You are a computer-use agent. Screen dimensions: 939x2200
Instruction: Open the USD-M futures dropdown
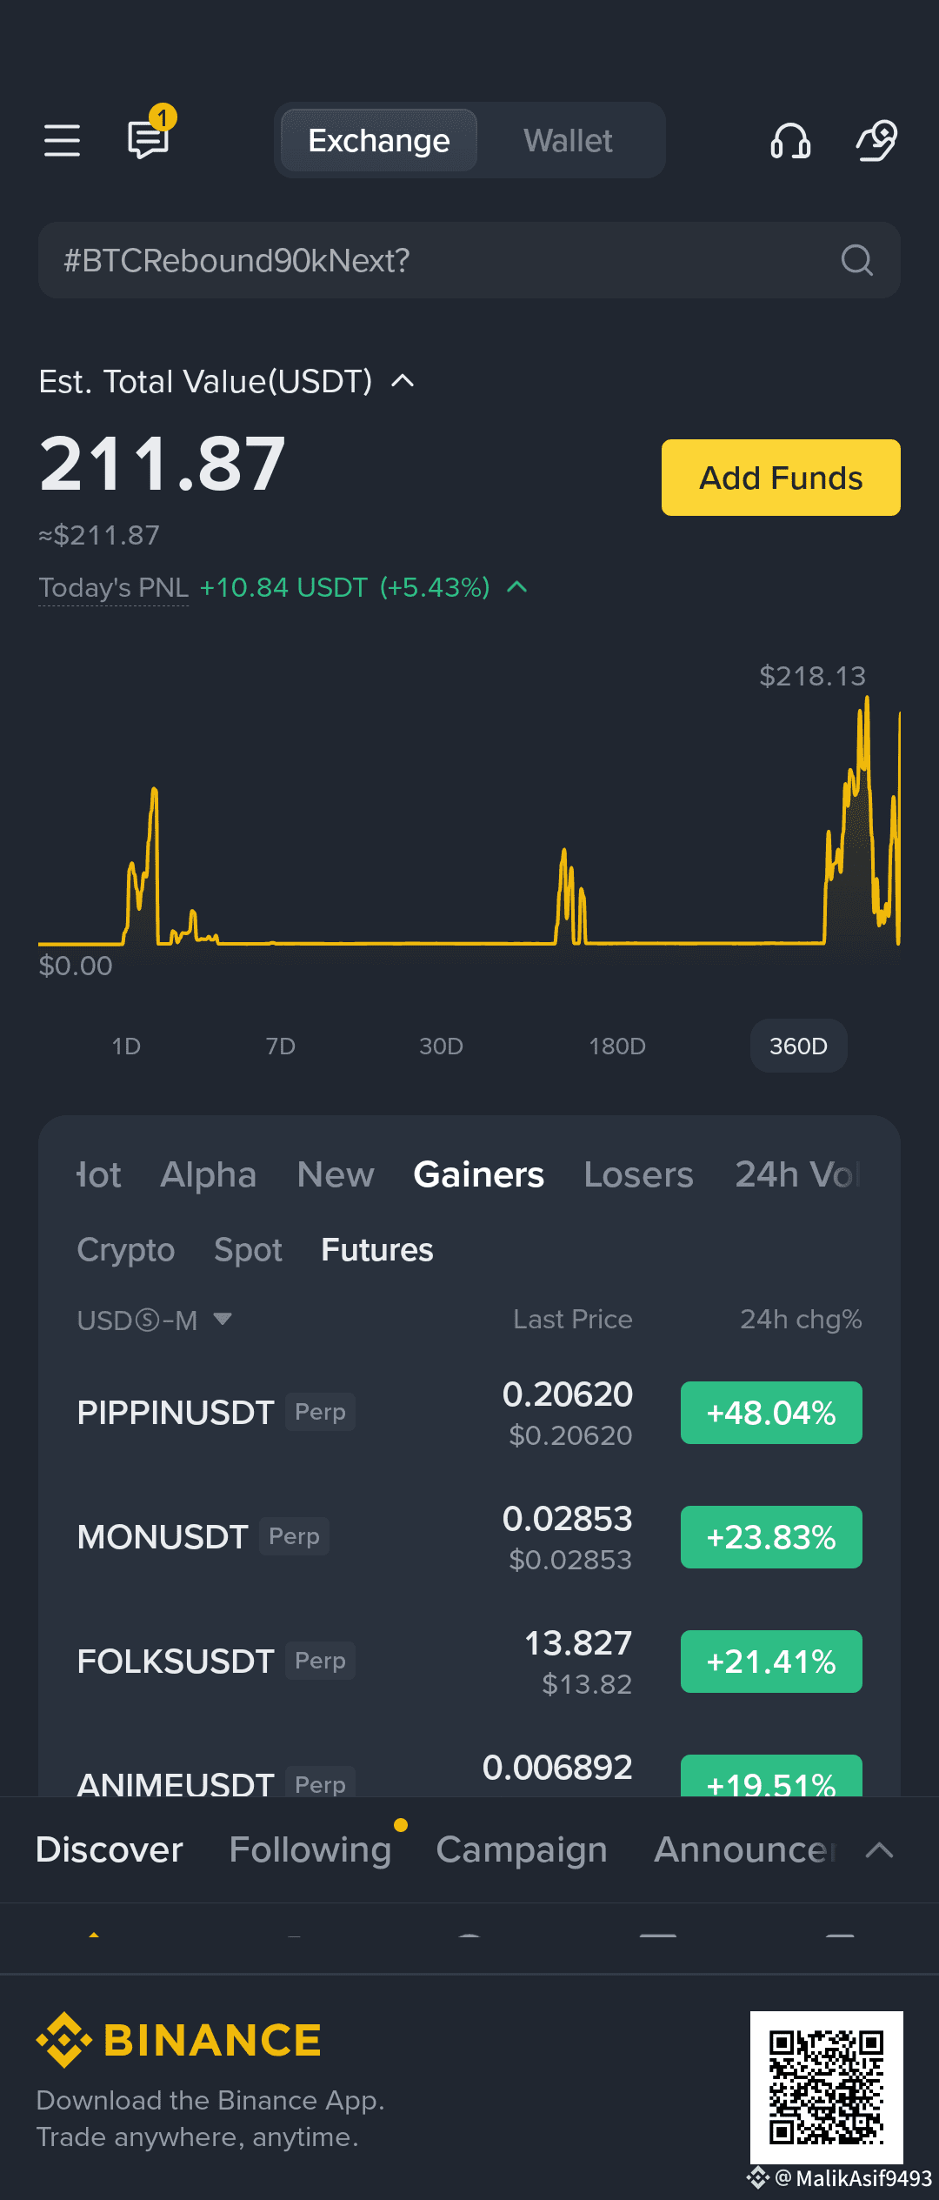(x=155, y=1320)
